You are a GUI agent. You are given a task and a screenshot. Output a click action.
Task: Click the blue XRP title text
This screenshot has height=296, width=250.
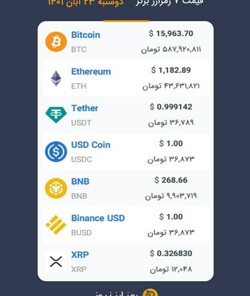(80, 255)
